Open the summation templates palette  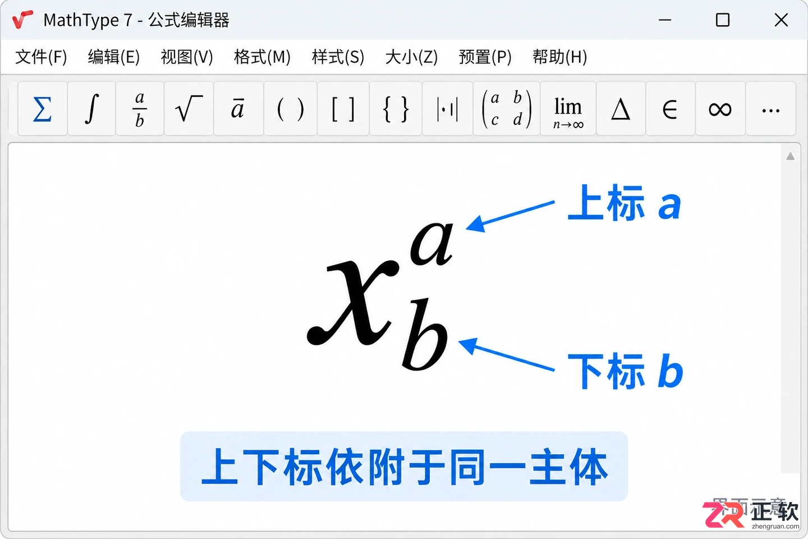[43, 109]
